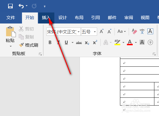Toggle Strikethrough abc formatting
Image resolution: width=159 pixels, height=116 pixels.
(79, 43)
